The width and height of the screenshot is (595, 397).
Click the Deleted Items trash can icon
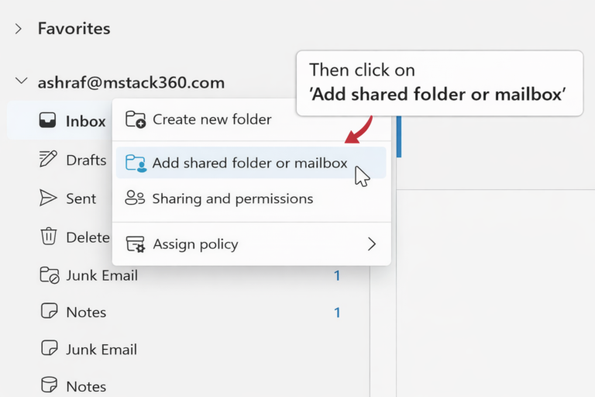[48, 236]
